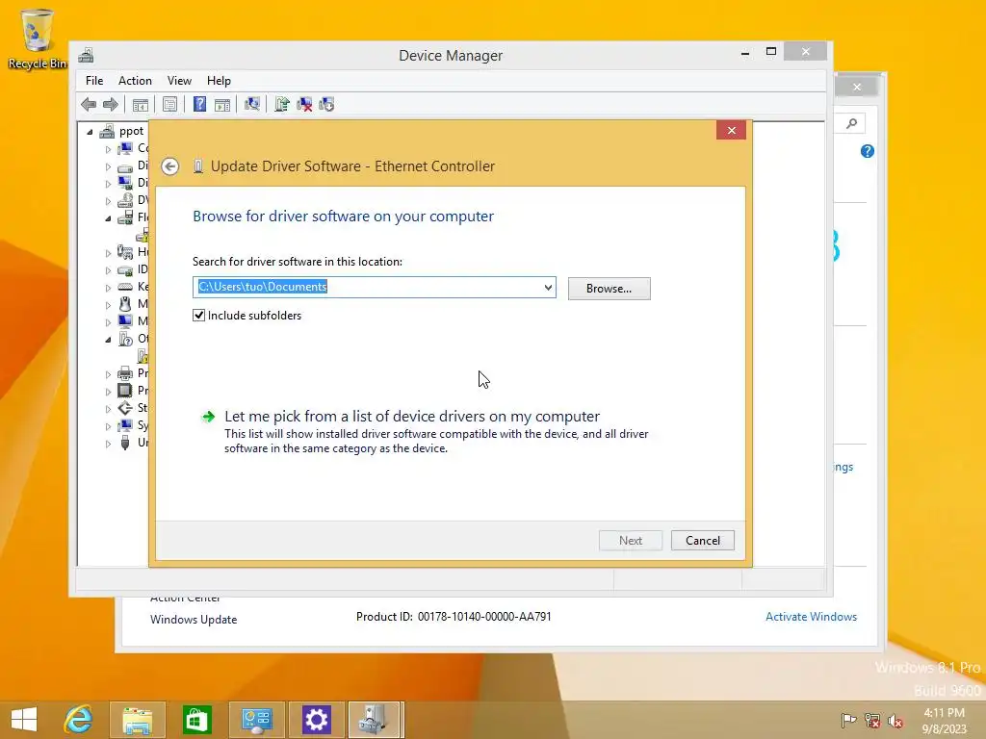Click the Browse... button
This screenshot has height=739, width=986.
(x=609, y=289)
